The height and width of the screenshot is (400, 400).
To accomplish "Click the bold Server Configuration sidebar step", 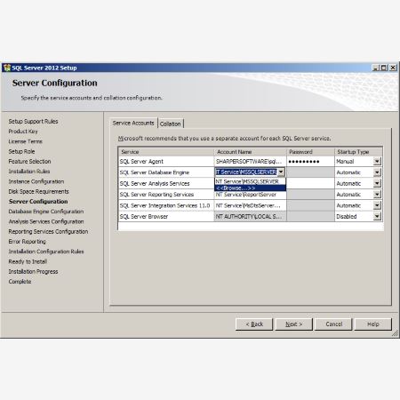I will click(x=38, y=202).
